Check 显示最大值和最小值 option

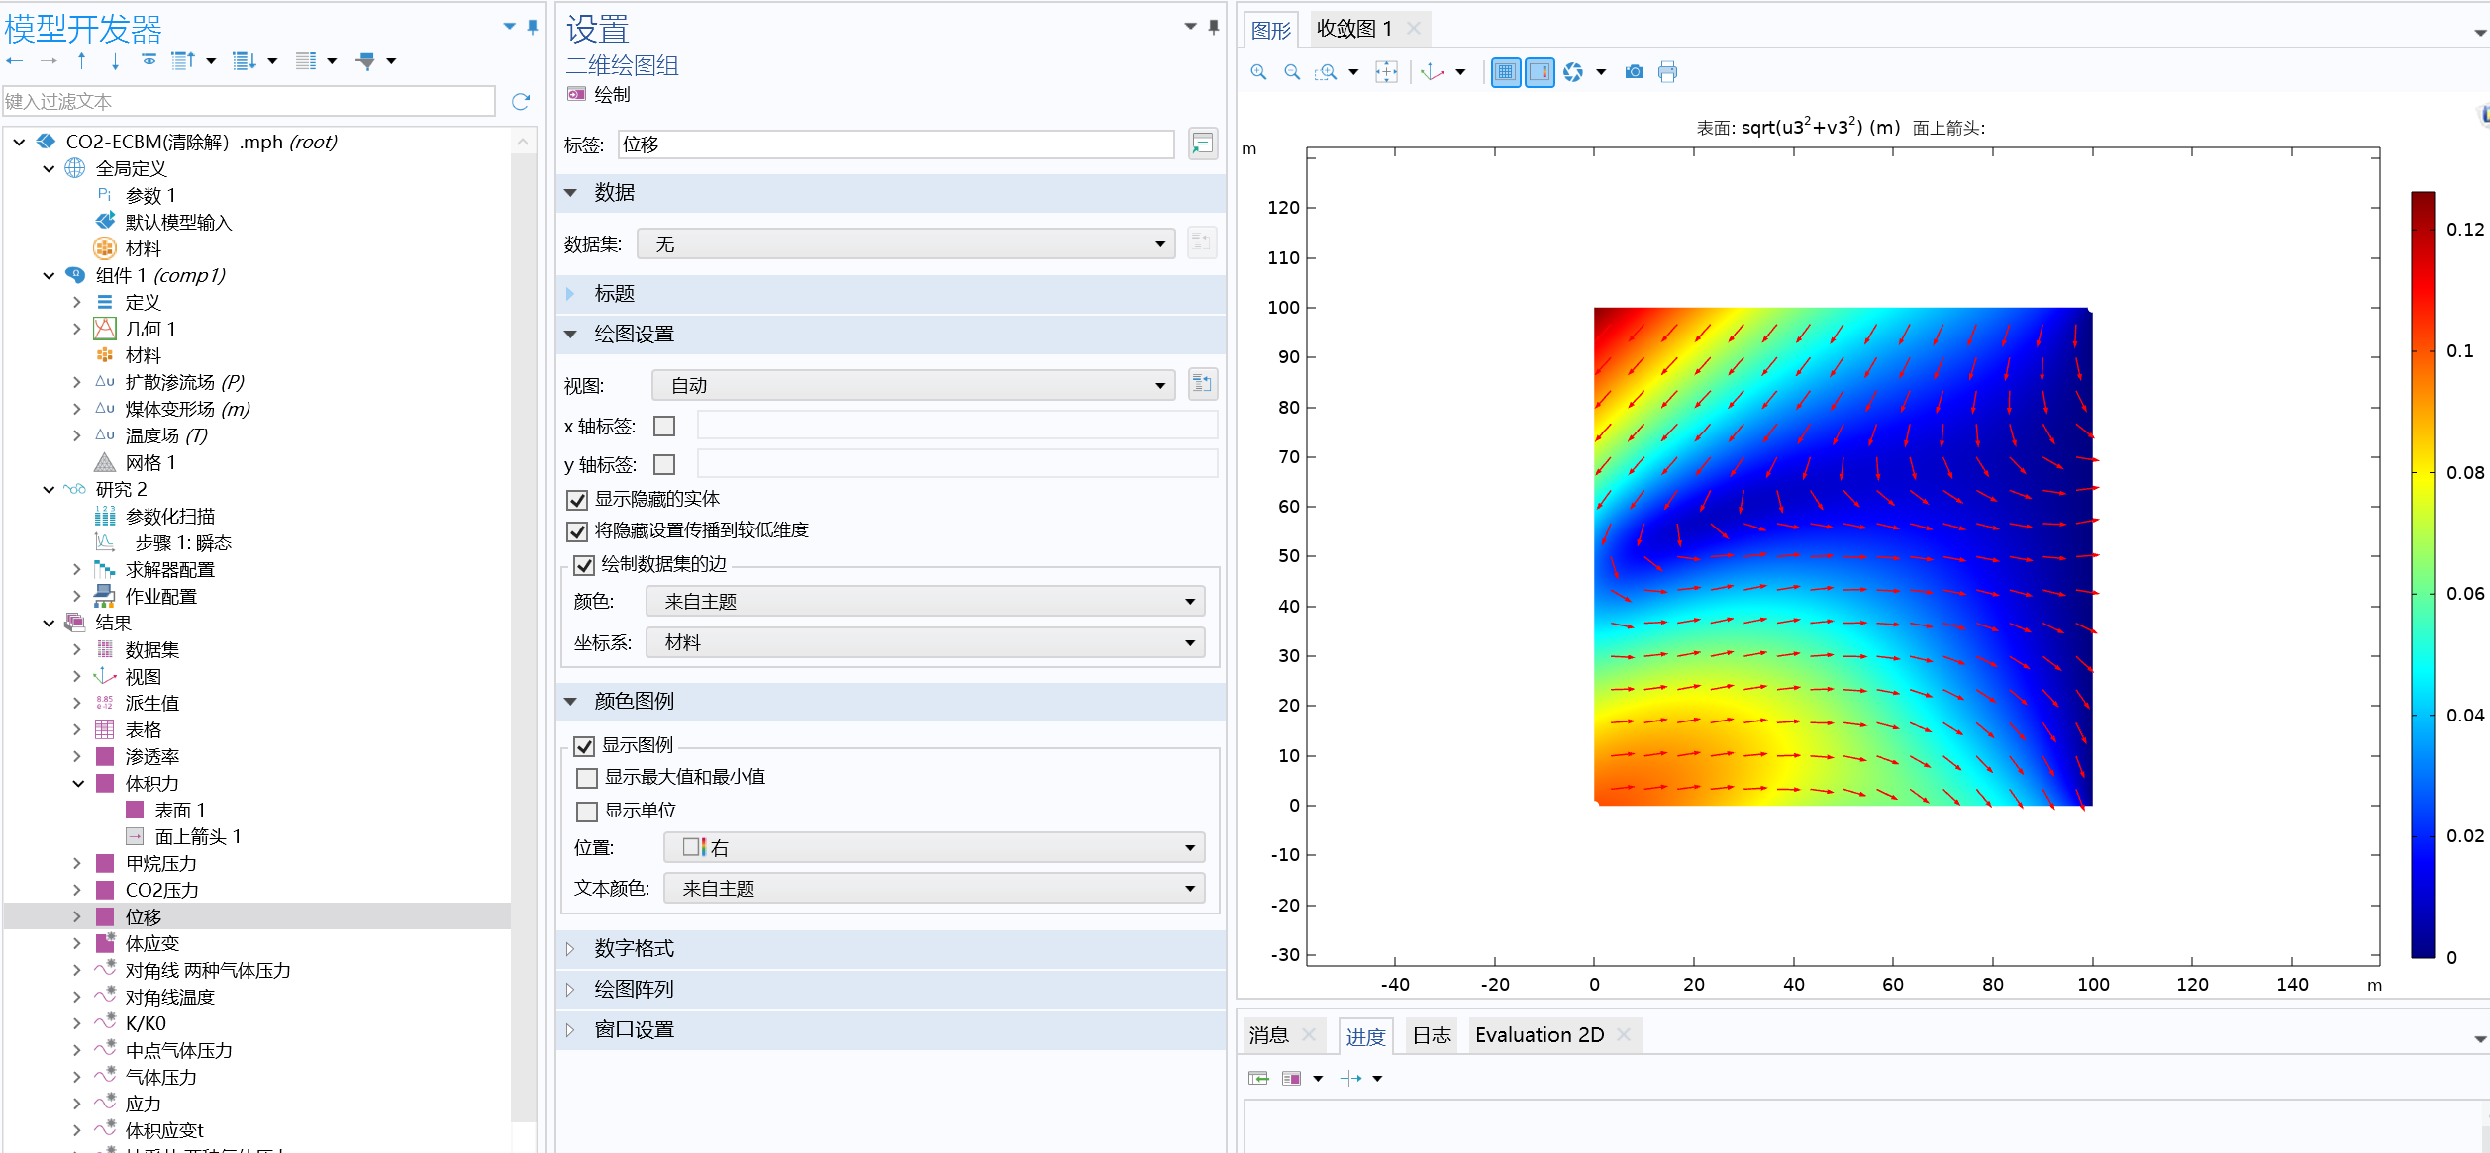[x=587, y=778]
